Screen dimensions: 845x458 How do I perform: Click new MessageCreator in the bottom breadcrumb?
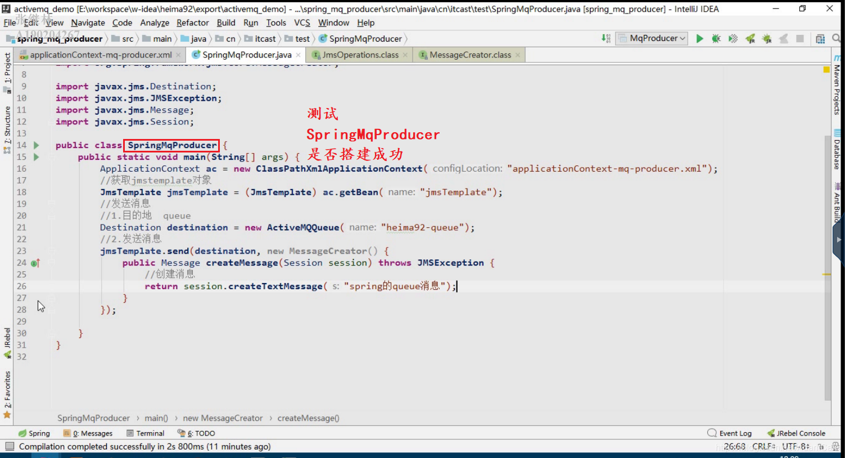tap(223, 418)
